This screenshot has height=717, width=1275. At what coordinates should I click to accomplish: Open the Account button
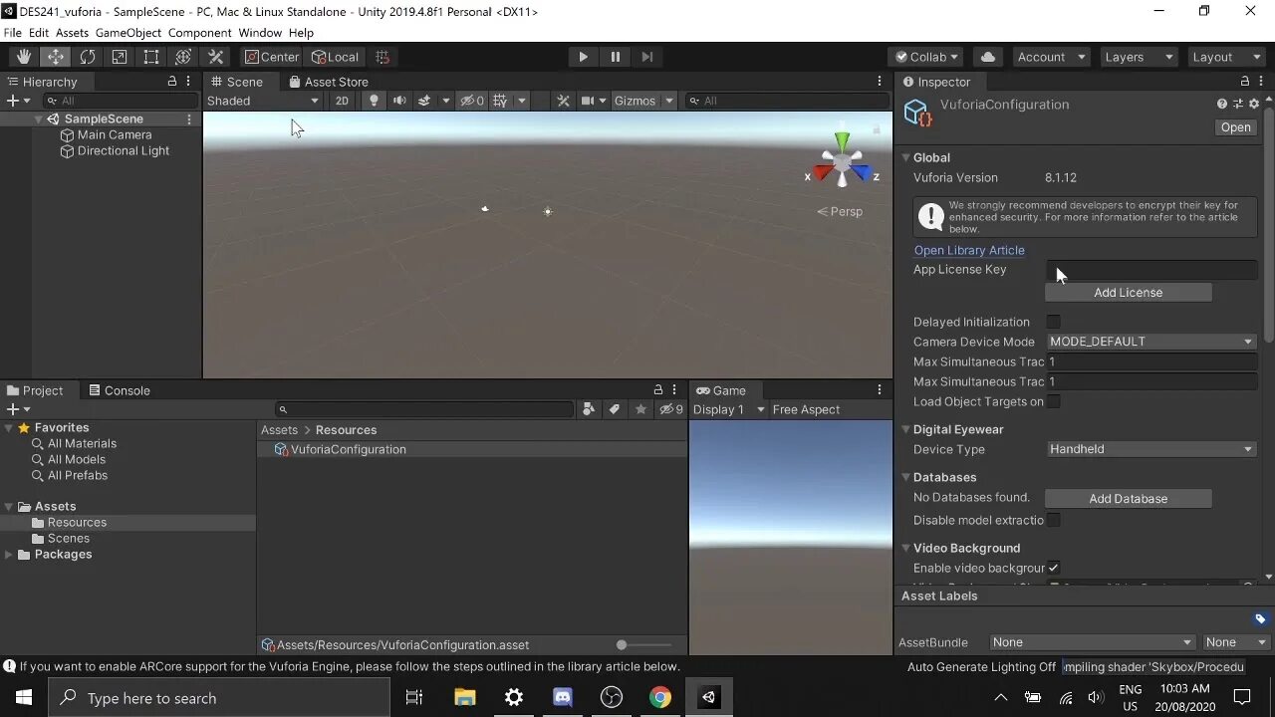click(1051, 57)
